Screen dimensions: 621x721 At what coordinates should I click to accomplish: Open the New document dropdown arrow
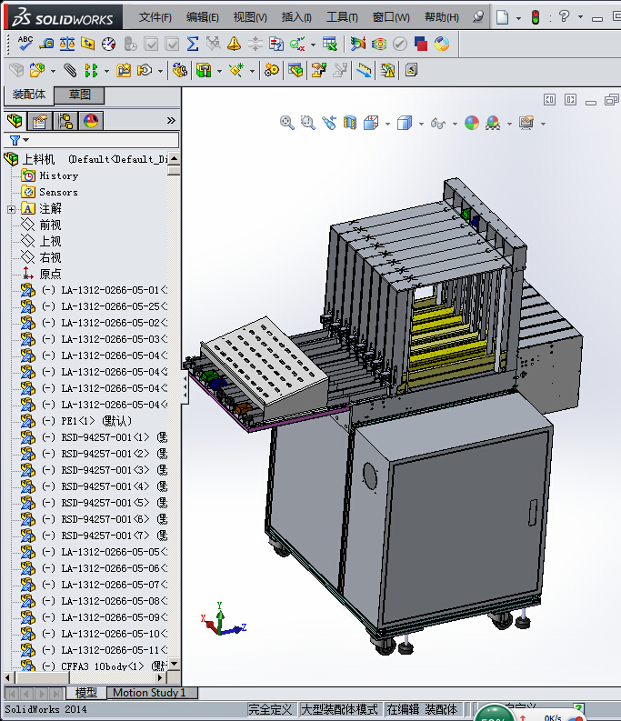518,18
